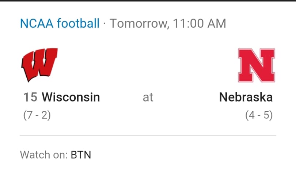Click the Wisconsin (7 - 2) record

[37, 115]
